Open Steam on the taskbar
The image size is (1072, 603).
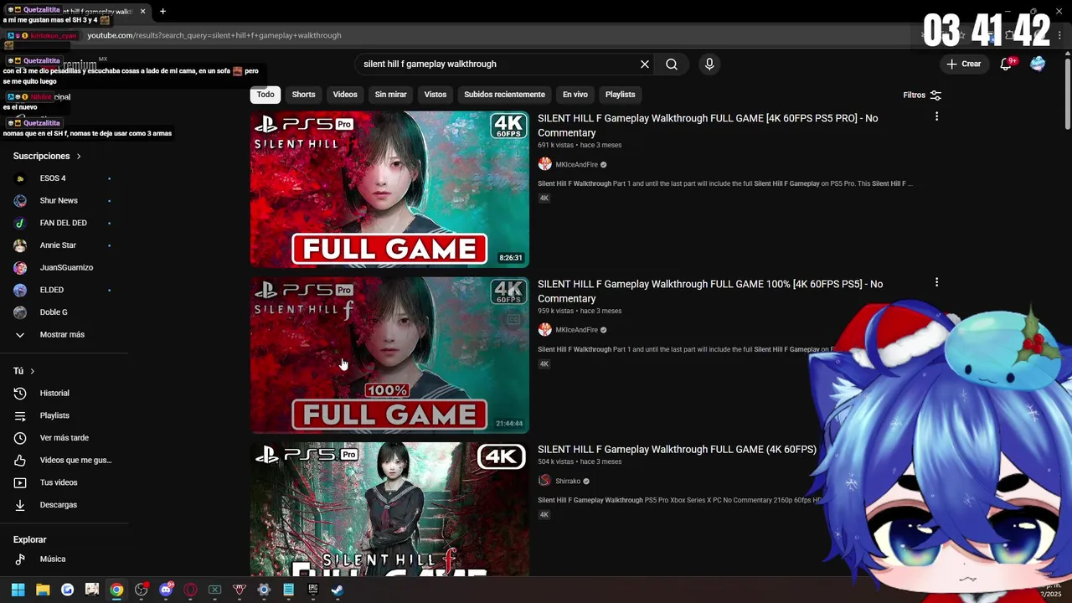(x=338, y=590)
